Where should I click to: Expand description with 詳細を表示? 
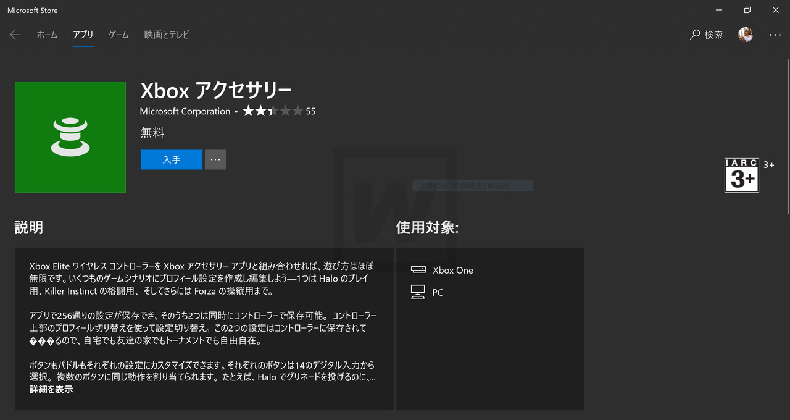(x=51, y=390)
